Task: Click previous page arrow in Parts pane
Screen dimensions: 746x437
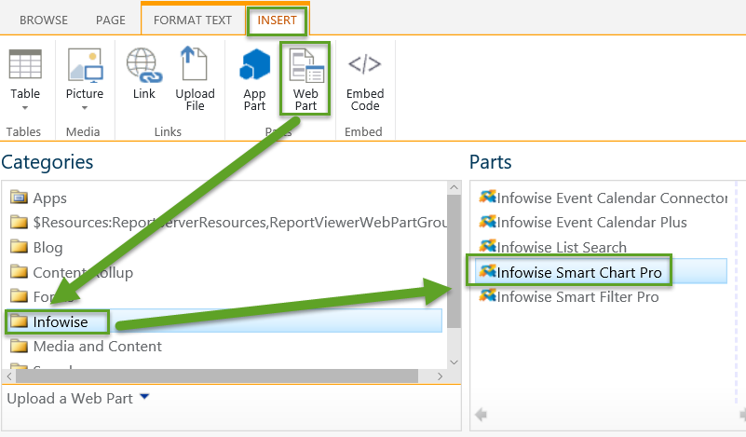Action: [481, 414]
